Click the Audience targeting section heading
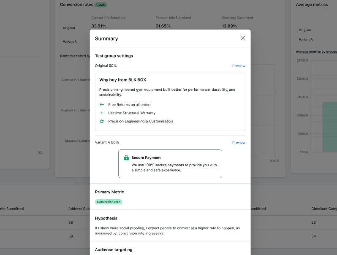The width and height of the screenshot is (337, 255). pyautogui.click(x=114, y=250)
